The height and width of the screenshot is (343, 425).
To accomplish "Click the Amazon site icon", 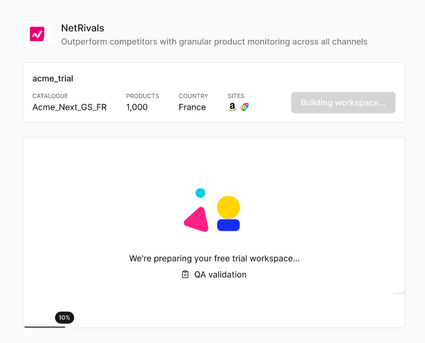I will (x=232, y=107).
